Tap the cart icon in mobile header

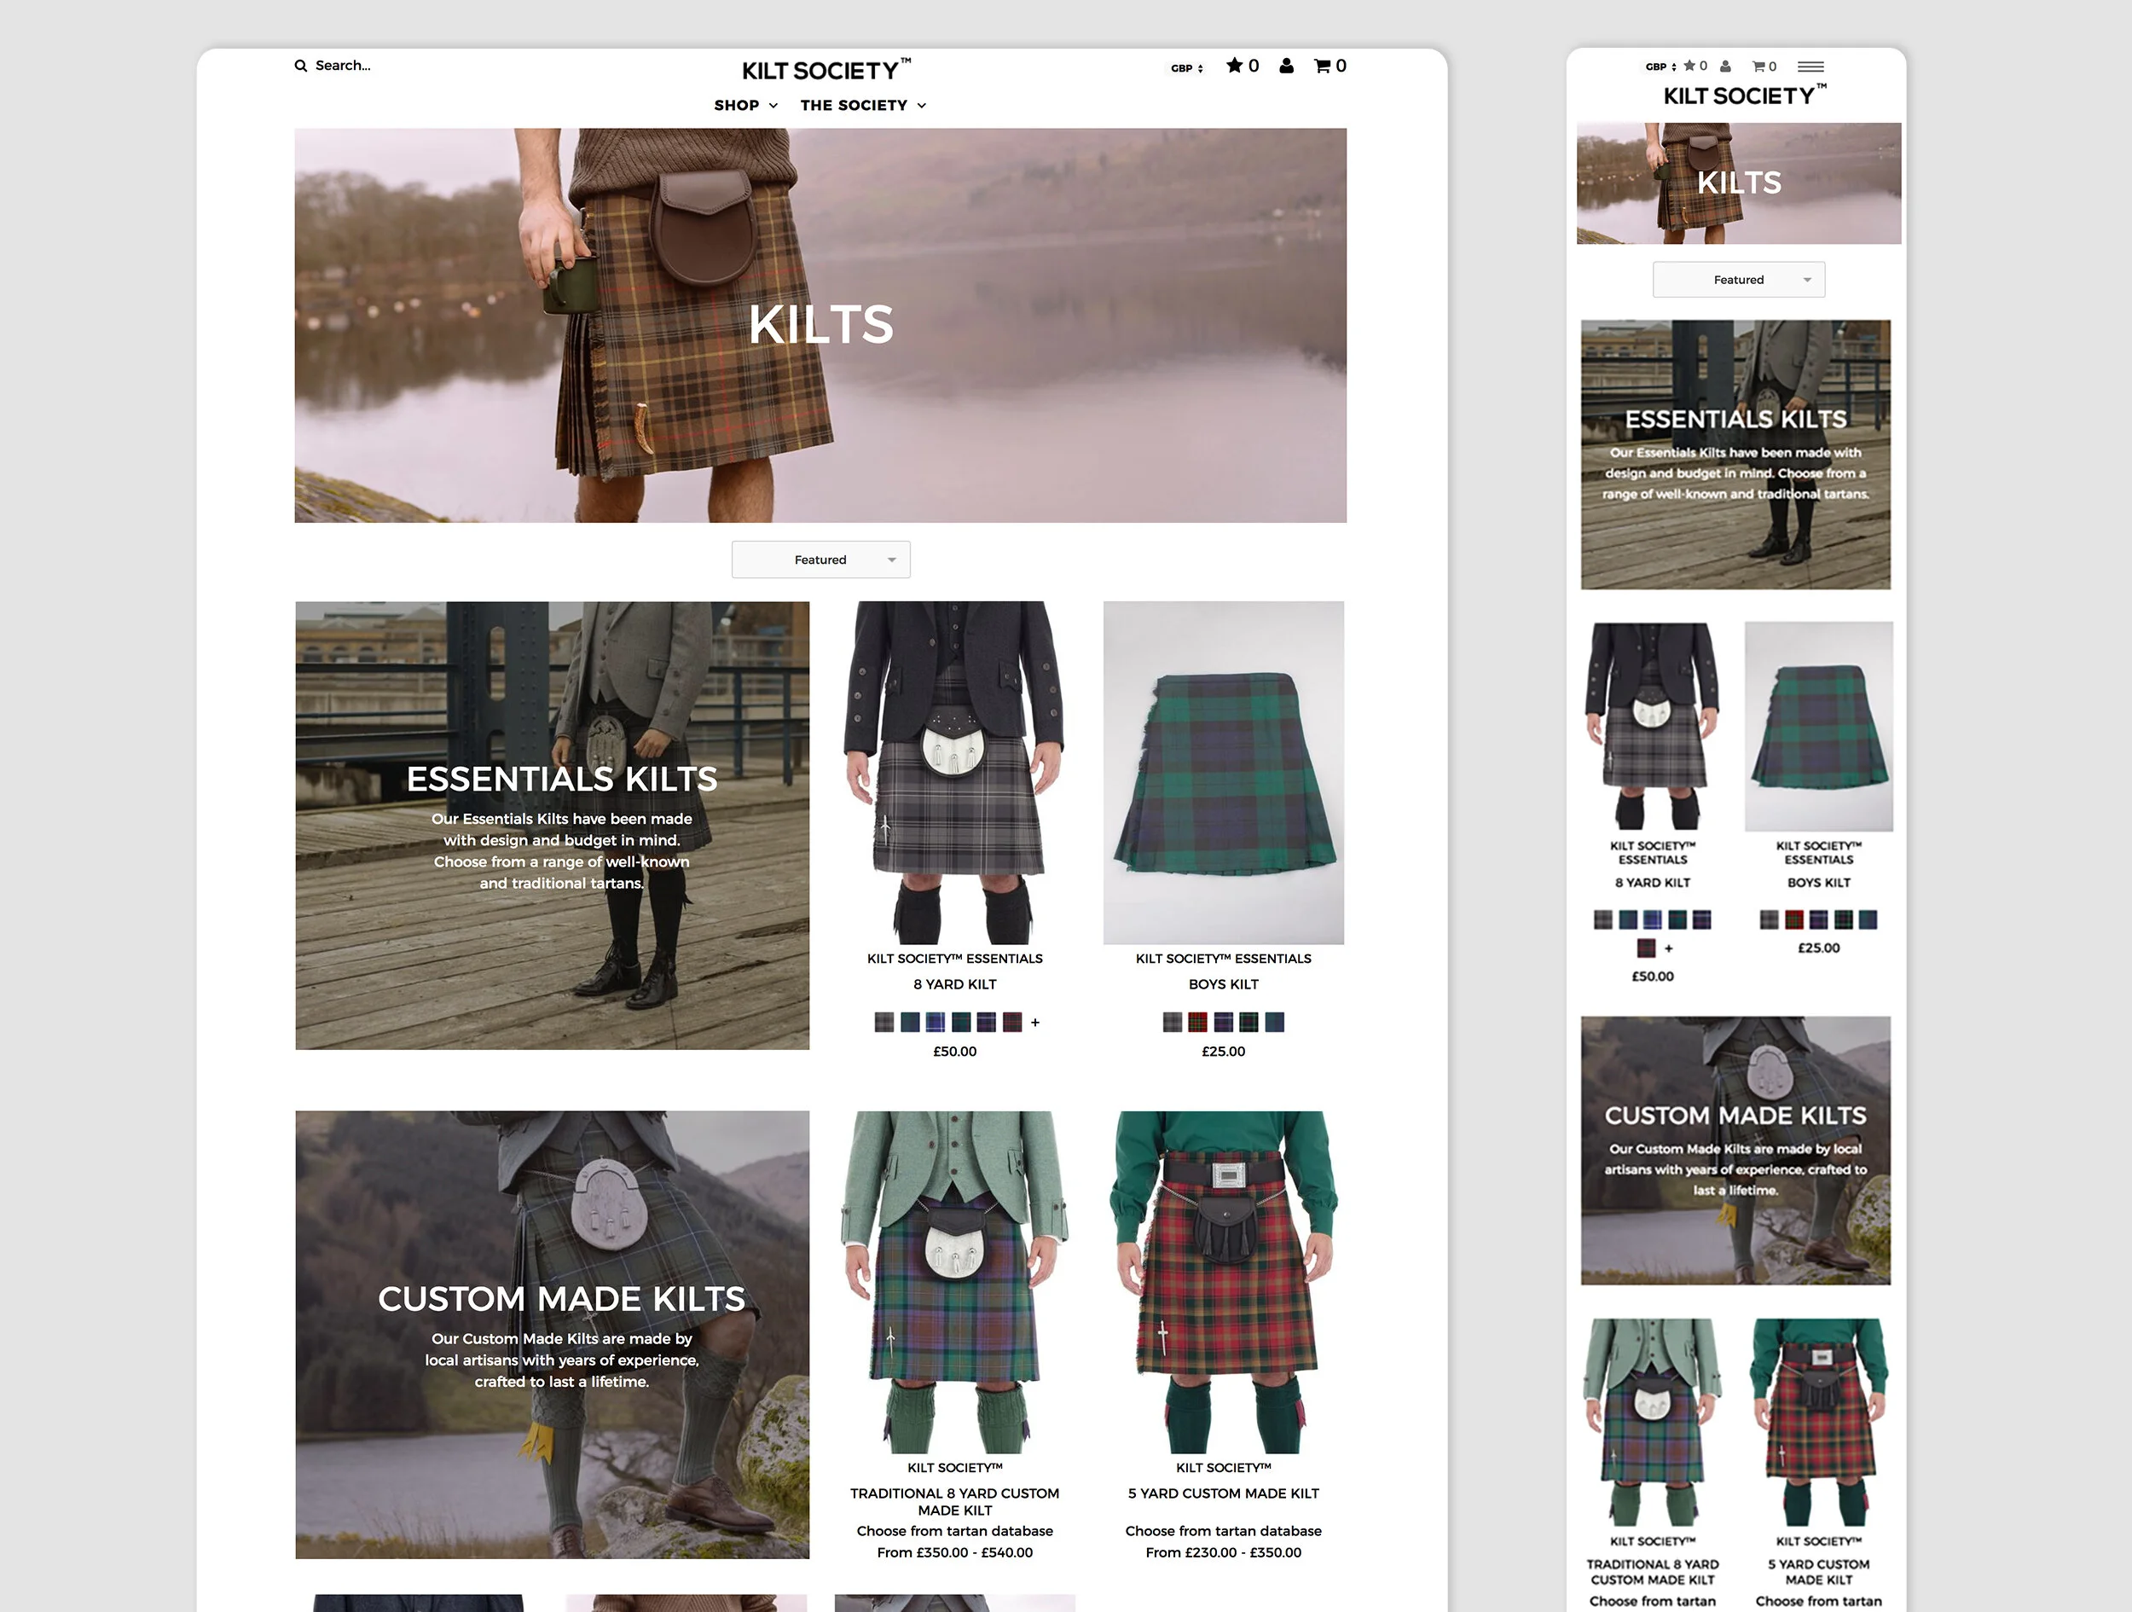pyautogui.click(x=1758, y=67)
